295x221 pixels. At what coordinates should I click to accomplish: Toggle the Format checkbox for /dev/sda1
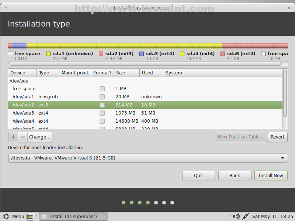(x=102, y=97)
